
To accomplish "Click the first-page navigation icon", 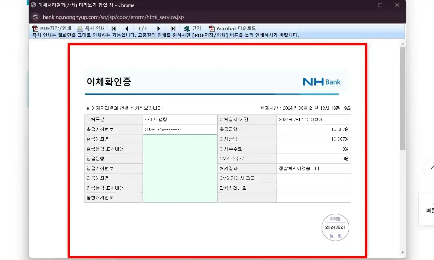I will click(x=113, y=28).
